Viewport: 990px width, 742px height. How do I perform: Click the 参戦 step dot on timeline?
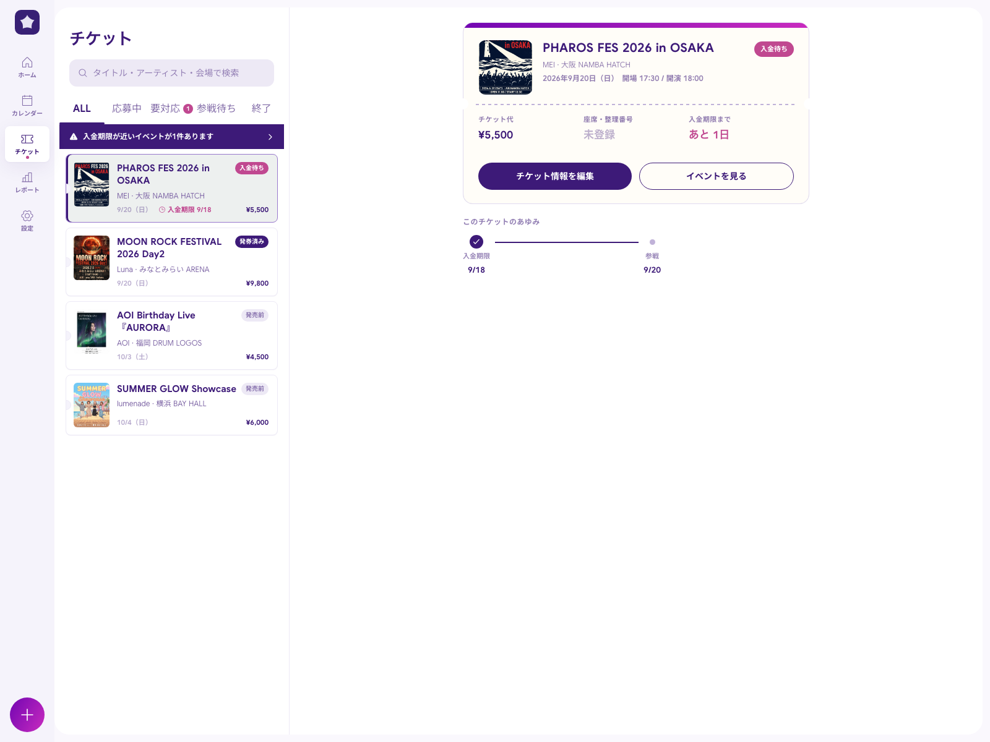[x=652, y=242]
